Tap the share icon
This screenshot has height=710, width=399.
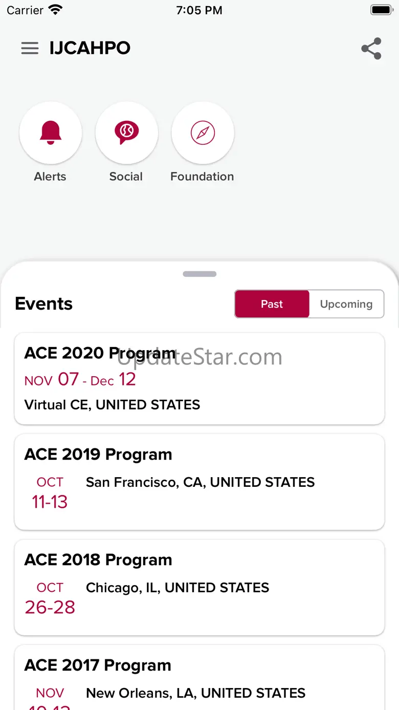(371, 49)
